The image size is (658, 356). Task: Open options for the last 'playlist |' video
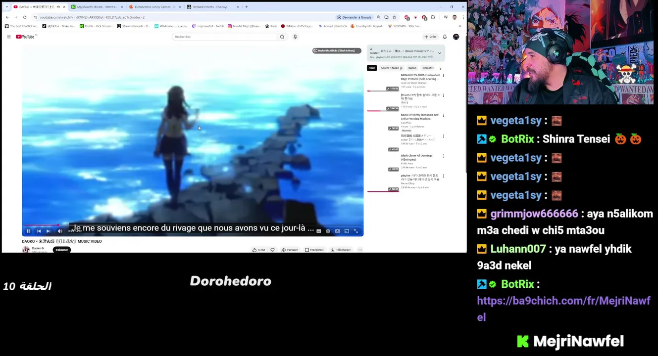click(443, 176)
